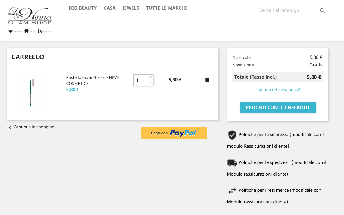Increase quantity with up arrow
This screenshot has height=215, width=344.
150,77
